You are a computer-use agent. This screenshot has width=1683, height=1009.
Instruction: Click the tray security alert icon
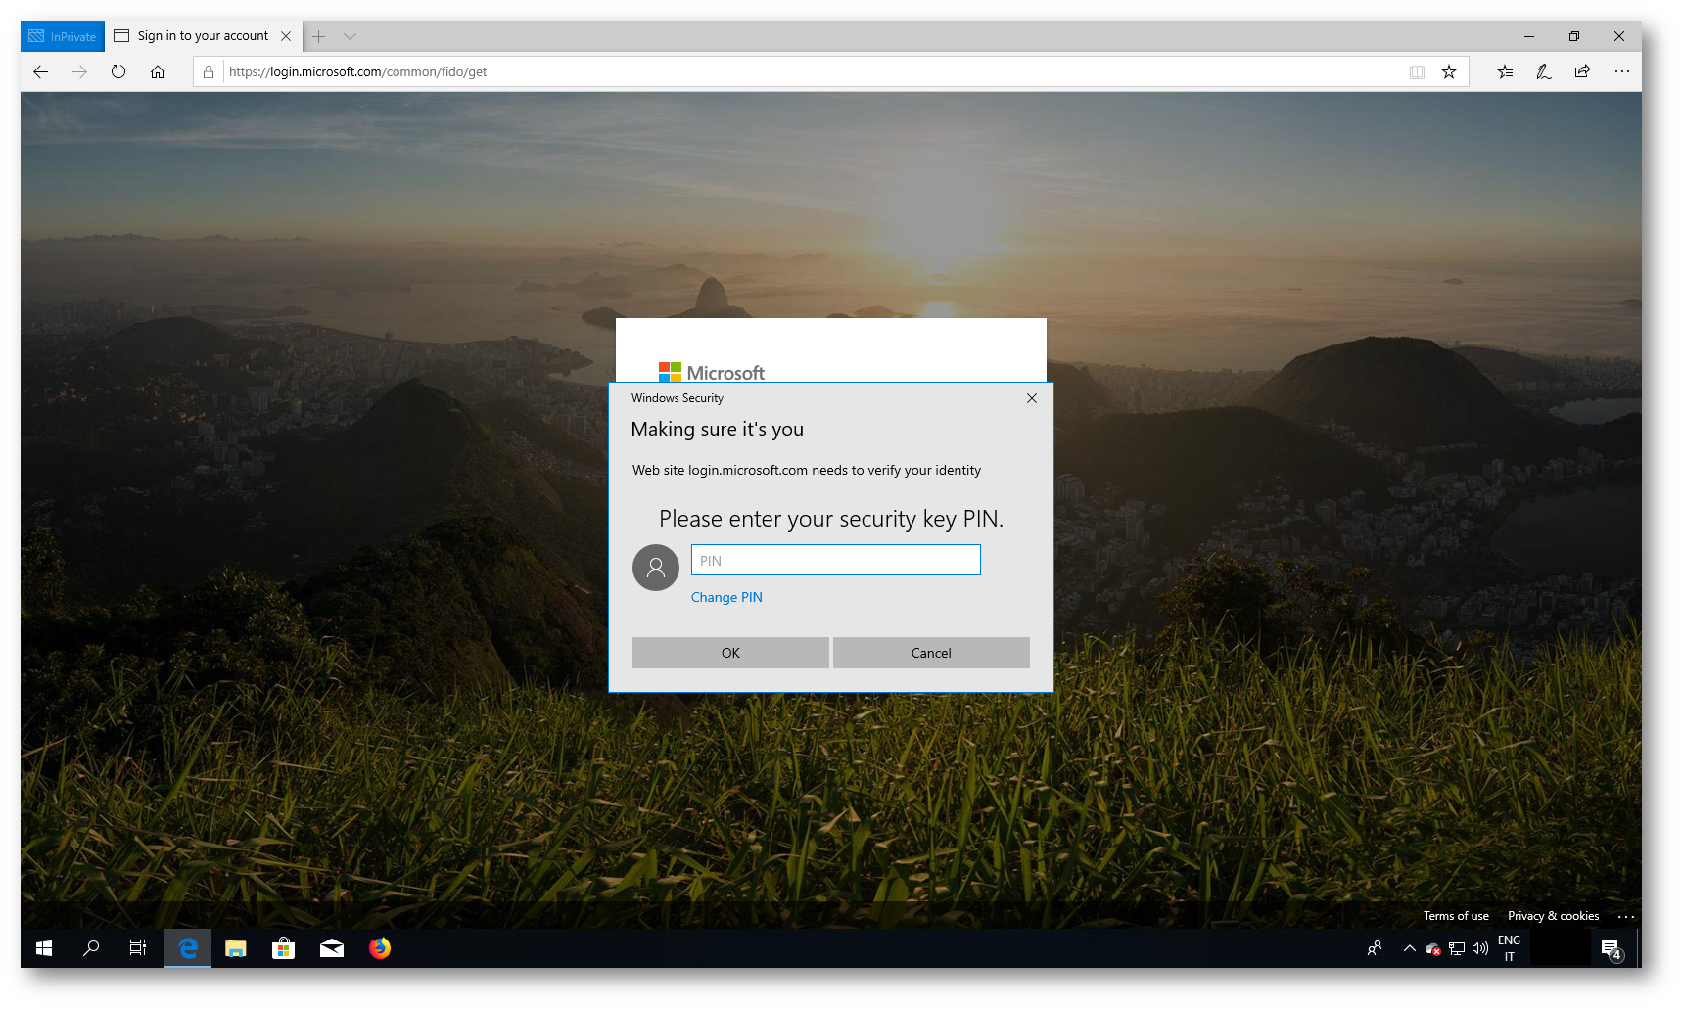pos(1433,948)
